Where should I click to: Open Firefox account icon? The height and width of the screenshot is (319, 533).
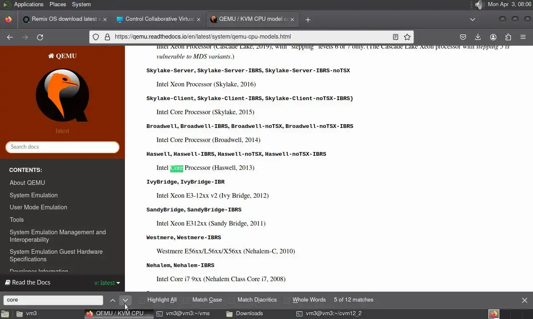tap(493, 37)
